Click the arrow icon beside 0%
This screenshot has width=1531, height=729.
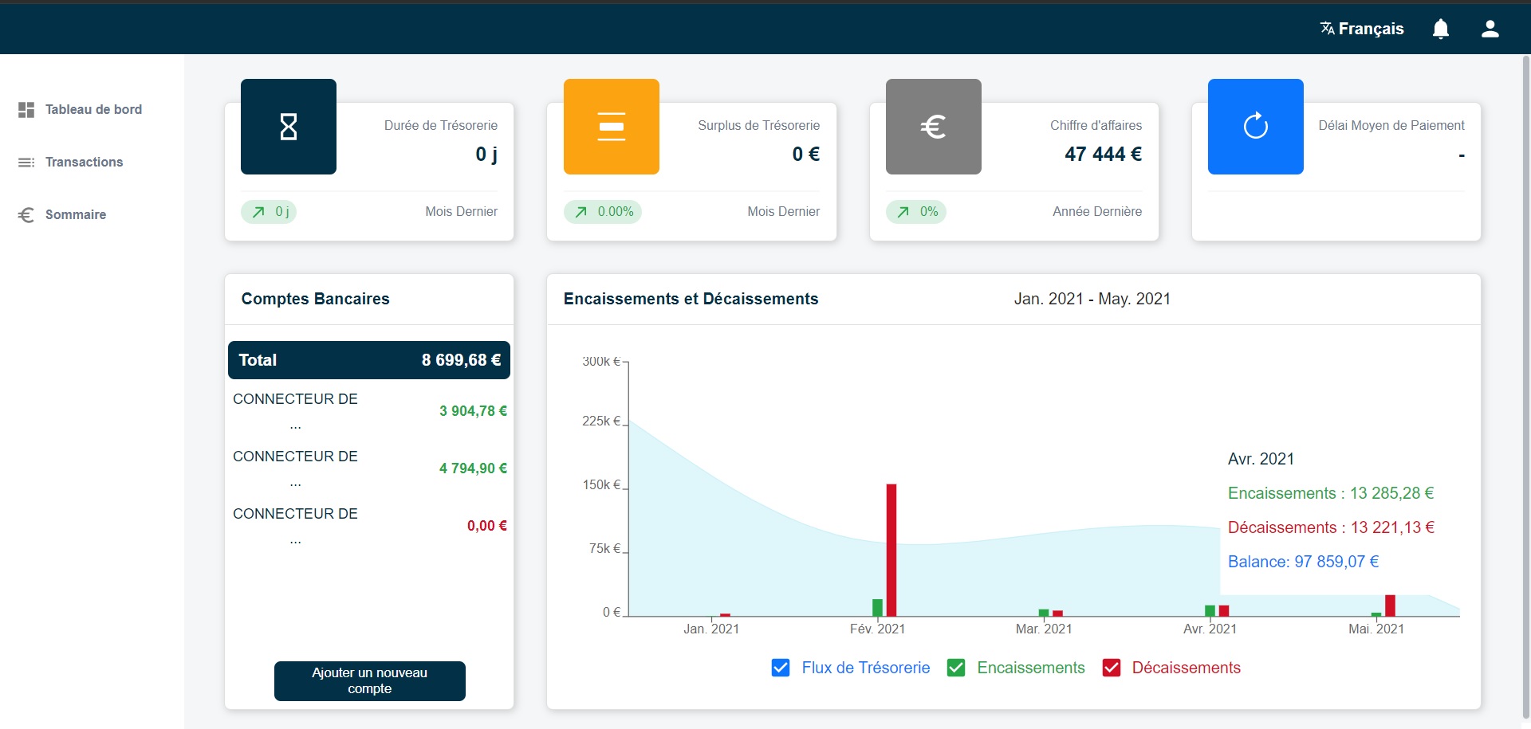pyautogui.click(x=903, y=212)
